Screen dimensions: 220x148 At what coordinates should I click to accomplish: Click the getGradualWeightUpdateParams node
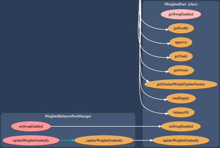(x=181, y=84)
